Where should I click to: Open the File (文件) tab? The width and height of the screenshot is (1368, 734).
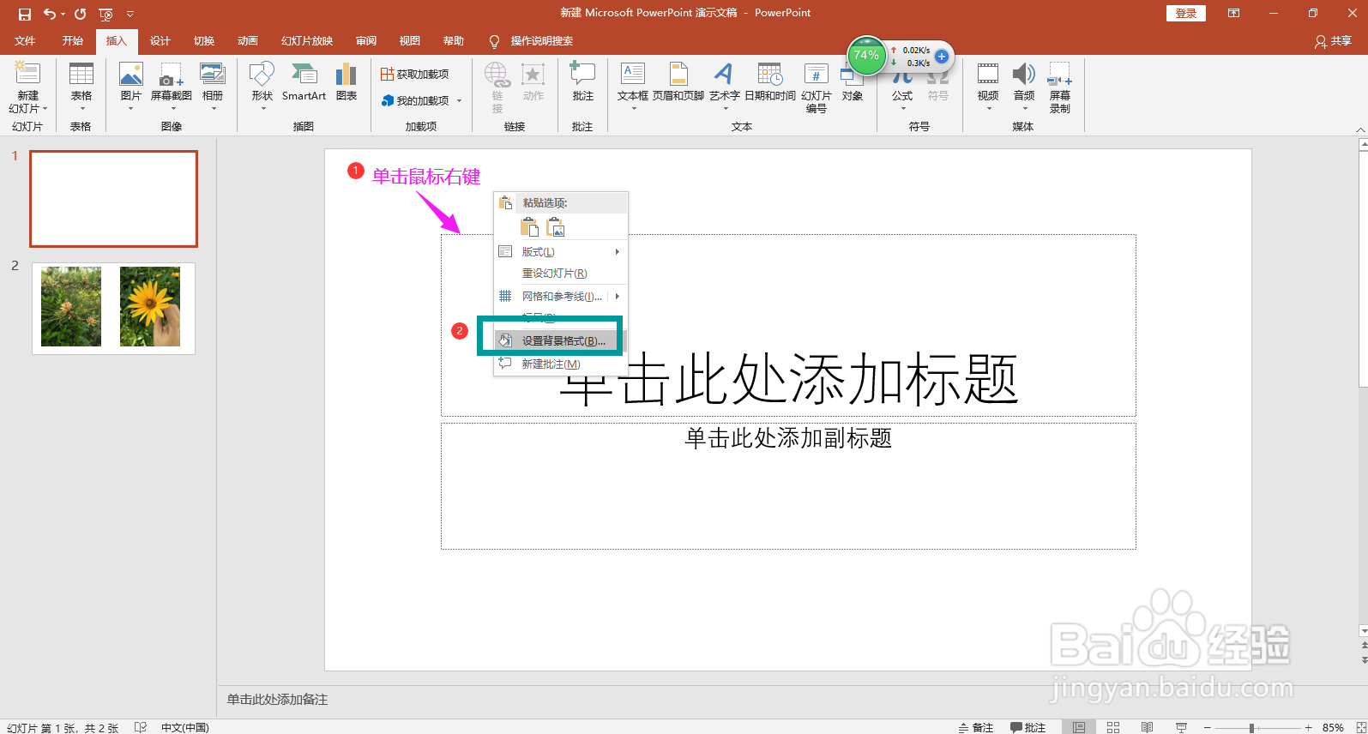(x=25, y=41)
